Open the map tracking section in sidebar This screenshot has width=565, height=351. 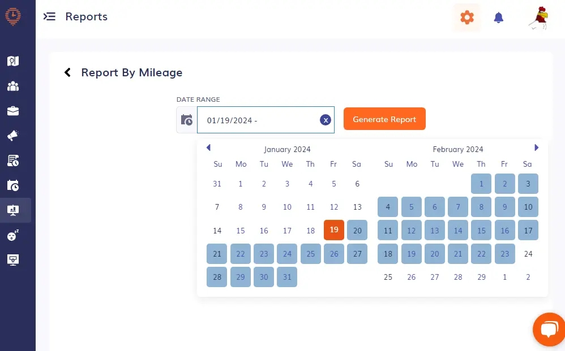12,60
